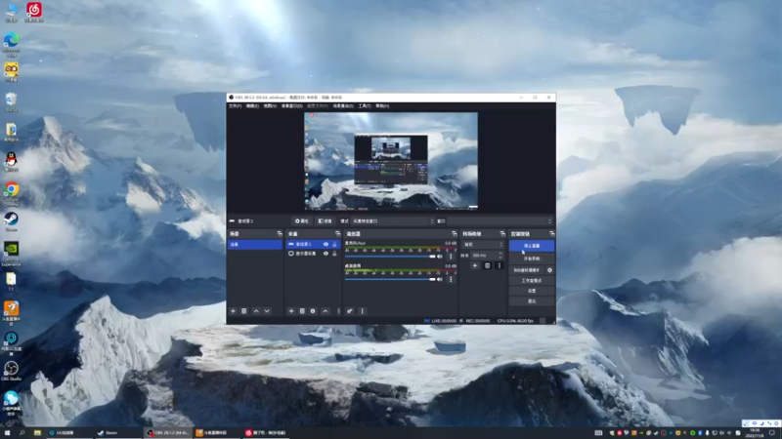Open the Google Chrome desktop icon
The width and height of the screenshot is (782, 439).
(x=11, y=193)
